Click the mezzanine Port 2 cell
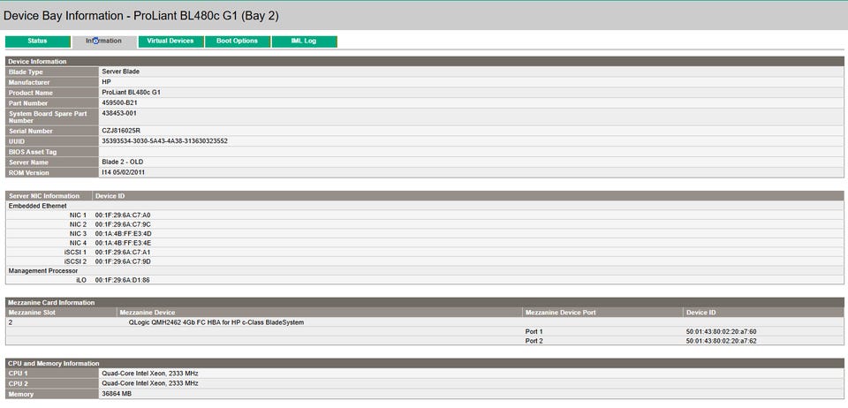The height and width of the screenshot is (408, 848). click(x=534, y=341)
